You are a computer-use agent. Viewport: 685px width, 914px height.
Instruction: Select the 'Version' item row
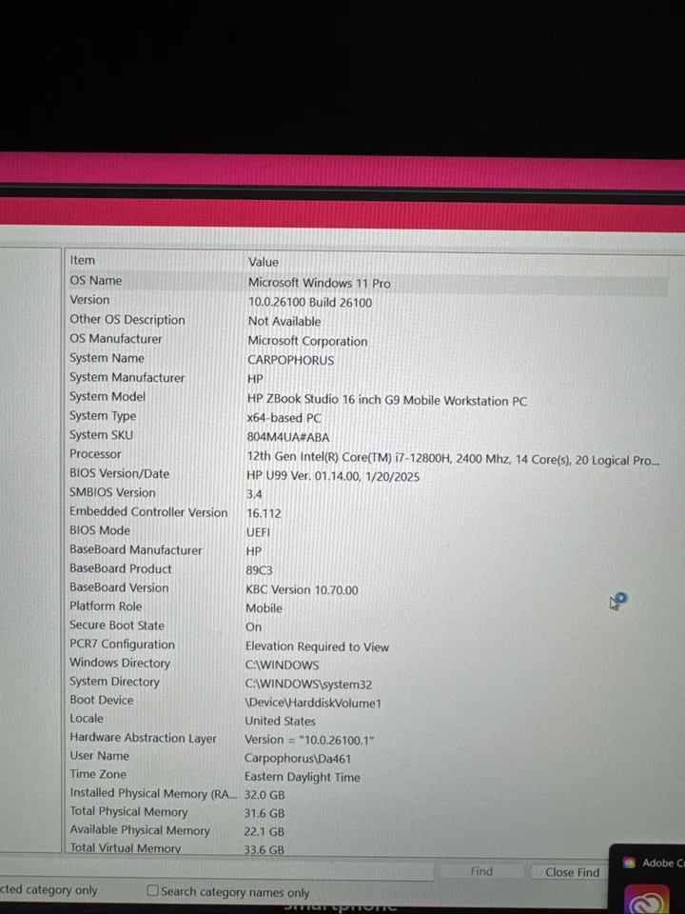click(x=89, y=300)
